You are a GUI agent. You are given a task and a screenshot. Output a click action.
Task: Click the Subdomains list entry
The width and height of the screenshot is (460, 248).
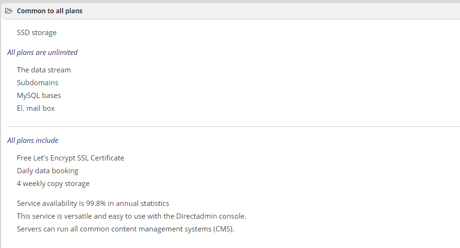click(x=37, y=83)
